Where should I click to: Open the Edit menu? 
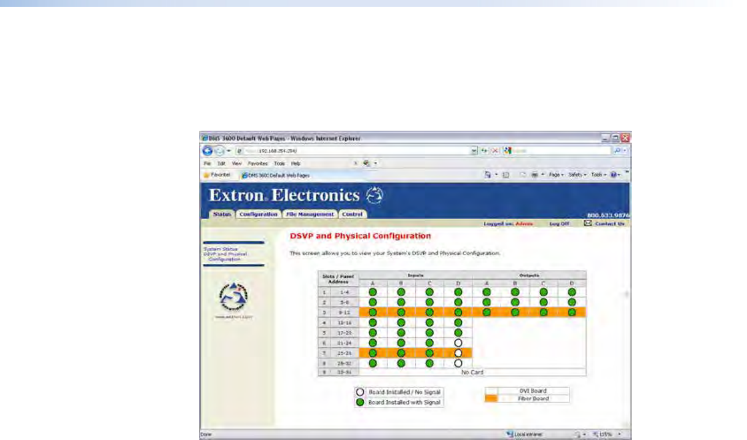[221, 164]
